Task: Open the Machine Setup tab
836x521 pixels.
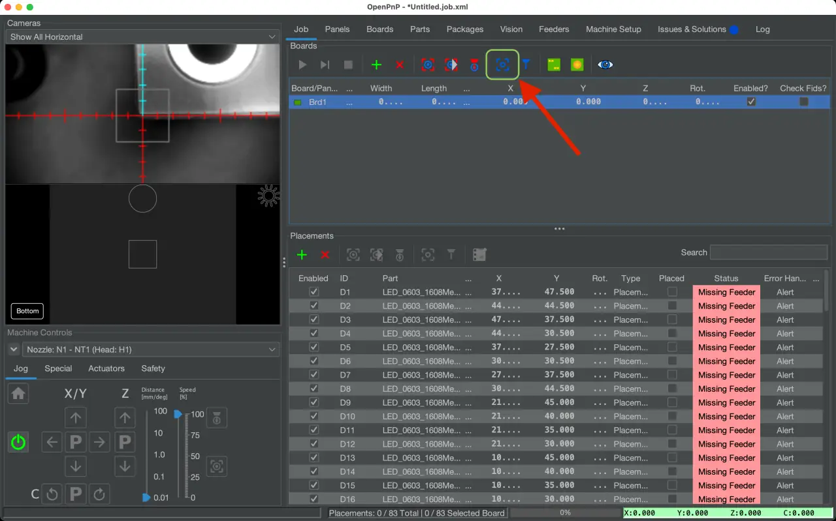Action: tap(613, 29)
